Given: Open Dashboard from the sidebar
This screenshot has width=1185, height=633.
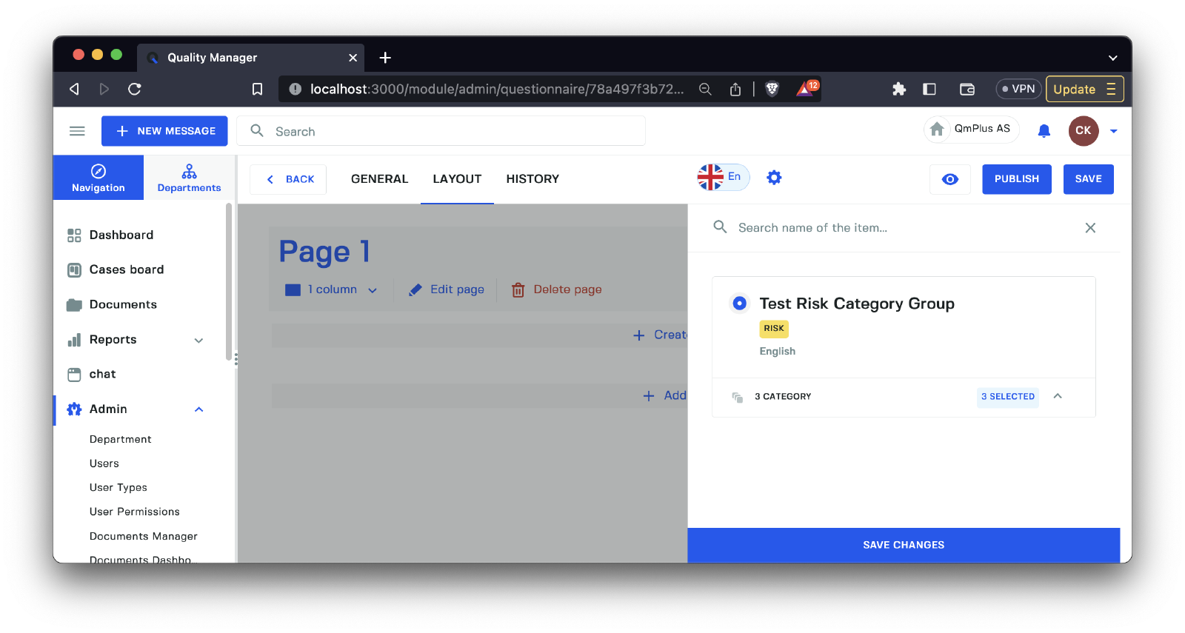Looking at the screenshot, I should point(121,235).
